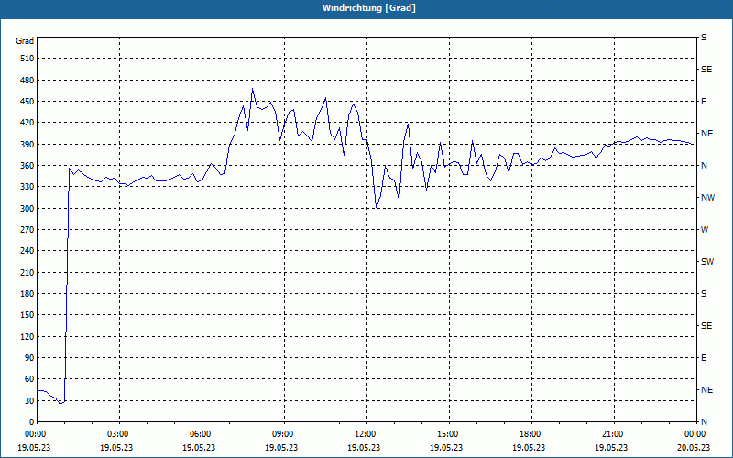This screenshot has width=733, height=458.
Task: Select the 120 y-axis value
Action: (27, 336)
